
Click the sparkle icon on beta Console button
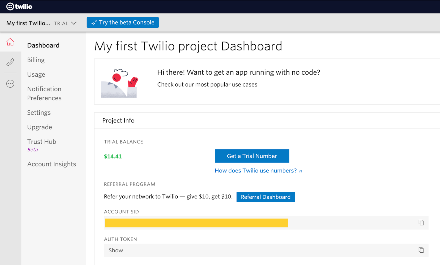pyautogui.click(x=94, y=23)
